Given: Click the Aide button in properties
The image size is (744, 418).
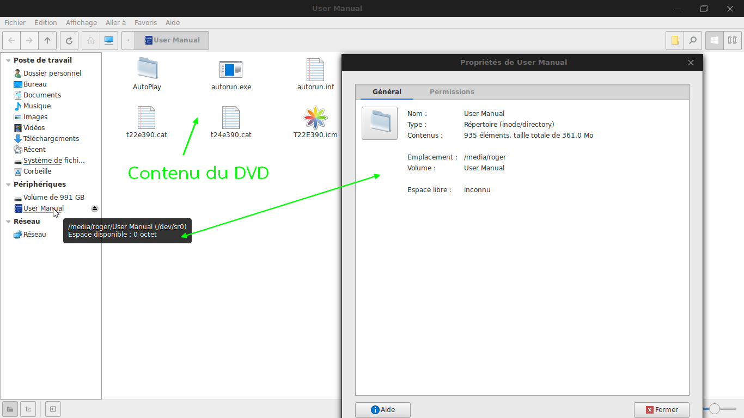Looking at the screenshot, I should 382,410.
